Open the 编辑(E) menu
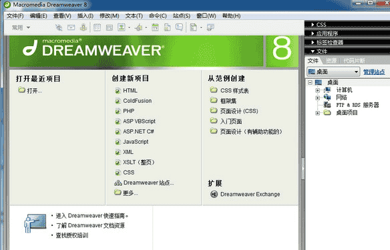The width and height of the screenshot is (390, 250). click(38, 16)
